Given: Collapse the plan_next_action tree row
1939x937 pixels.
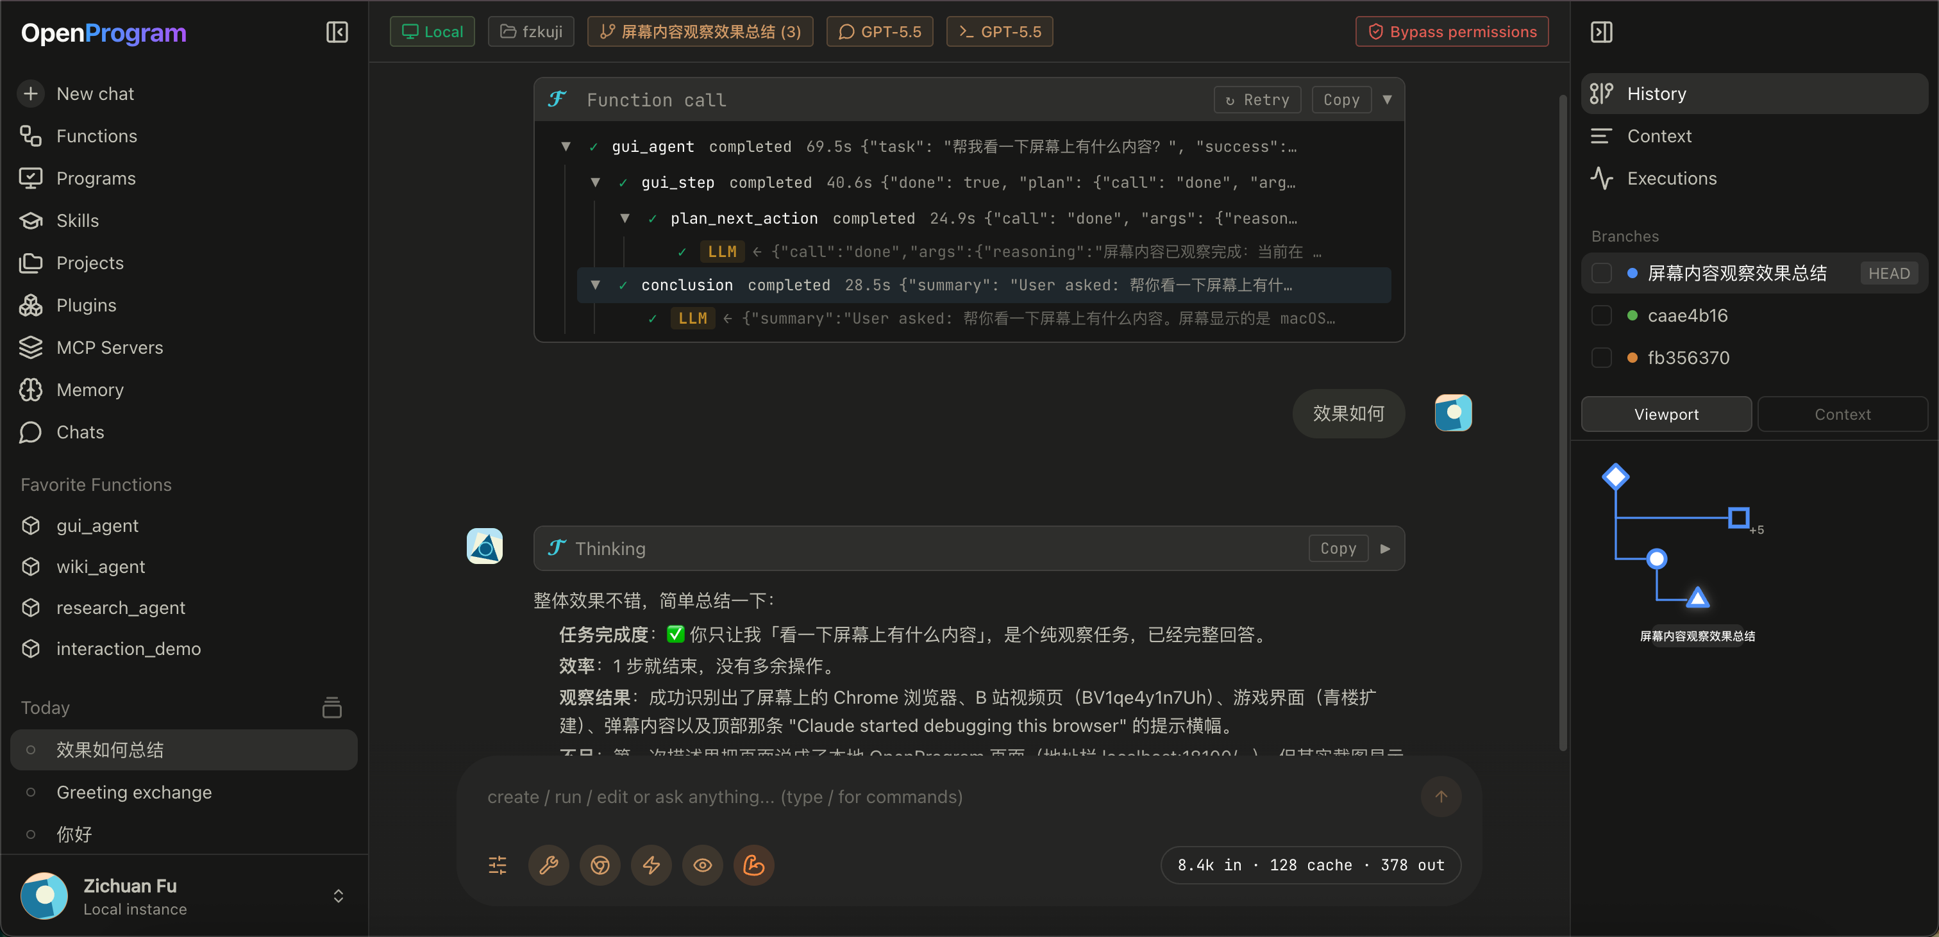Looking at the screenshot, I should pyautogui.click(x=624, y=219).
